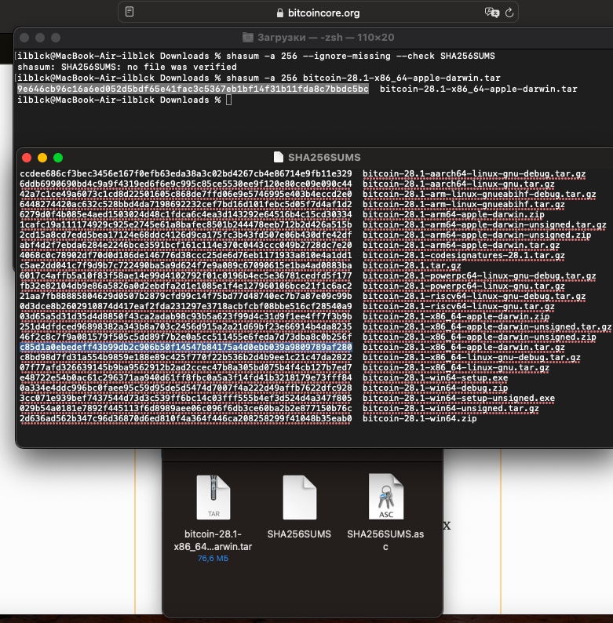Click bitcoin-28.1-win64-unsigned.tar.gz entry
613x623 pixels.
[451, 409]
